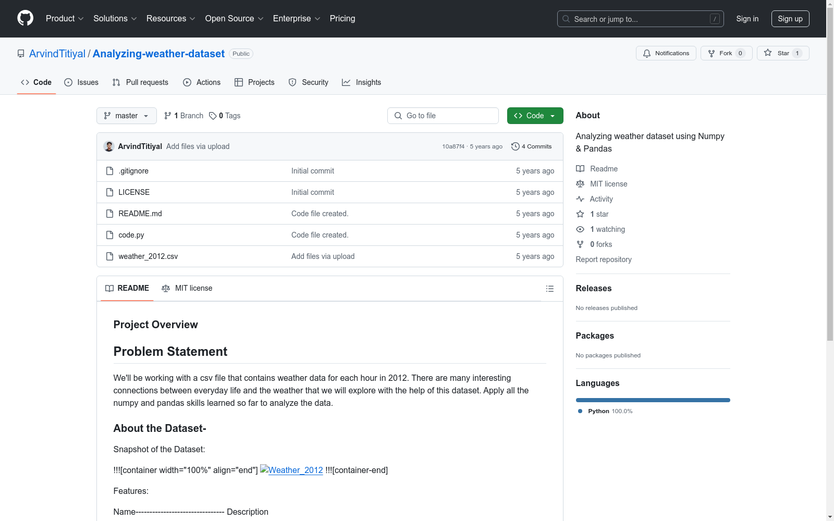Click the Sign up button

[x=790, y=19]
